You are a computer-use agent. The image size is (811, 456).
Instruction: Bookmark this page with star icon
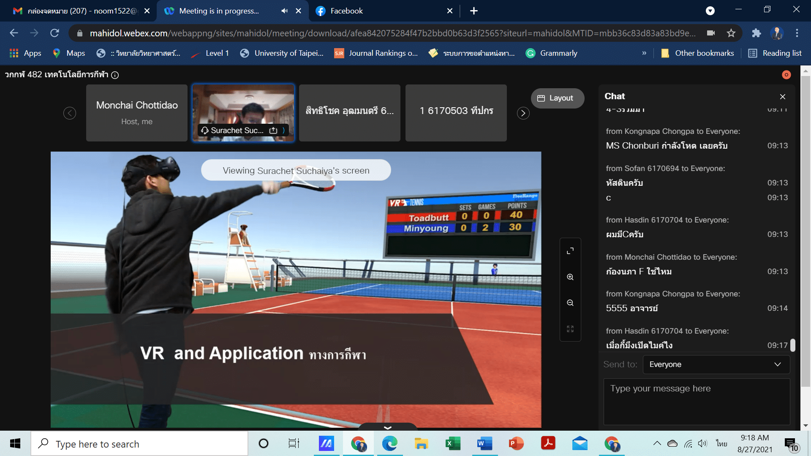click(731, 33)
